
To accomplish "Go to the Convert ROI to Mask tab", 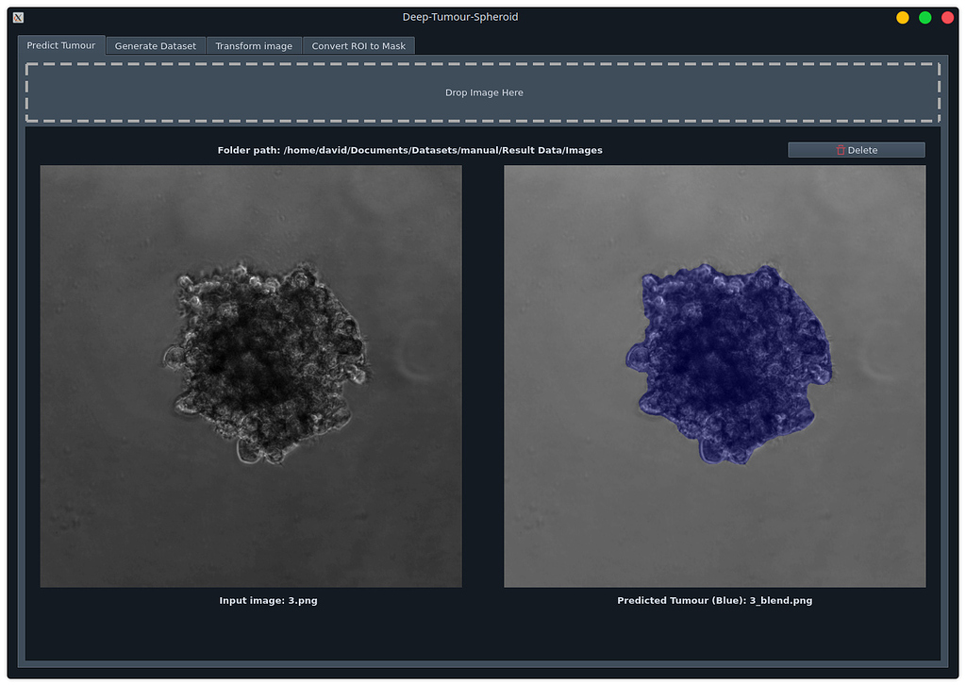I will [358, 45].
